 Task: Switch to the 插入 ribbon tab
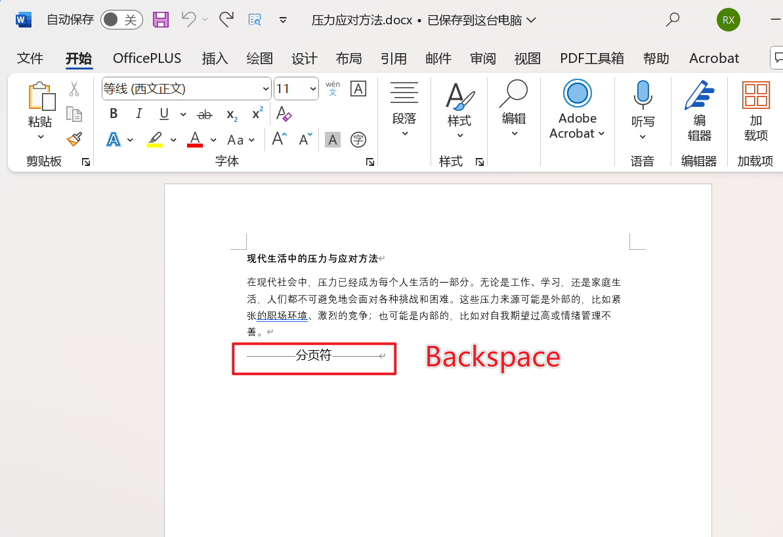[x=214, y=58]
